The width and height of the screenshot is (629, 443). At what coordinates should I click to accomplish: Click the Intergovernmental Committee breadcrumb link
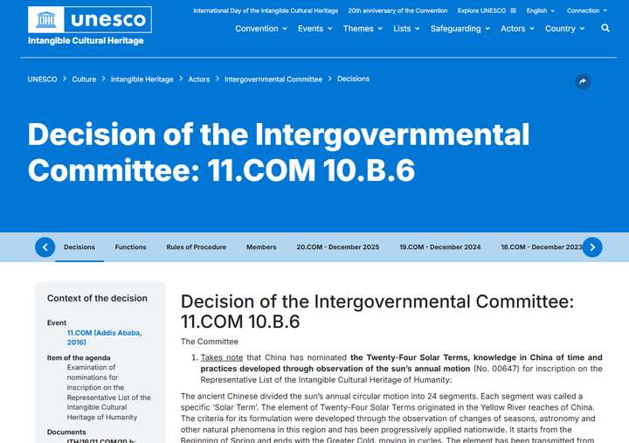(x=273, y=80)
